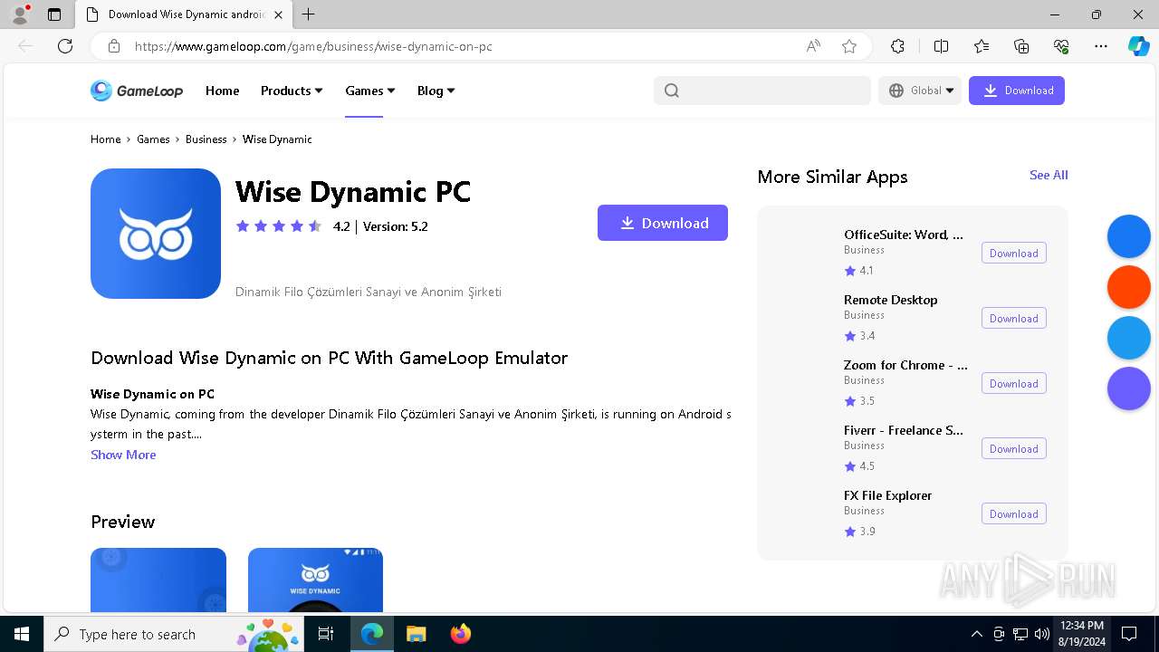Click the taskbar search box
Image resolution: width=1159 pixels, height=652 pixels.
click(x=173, y=634)
